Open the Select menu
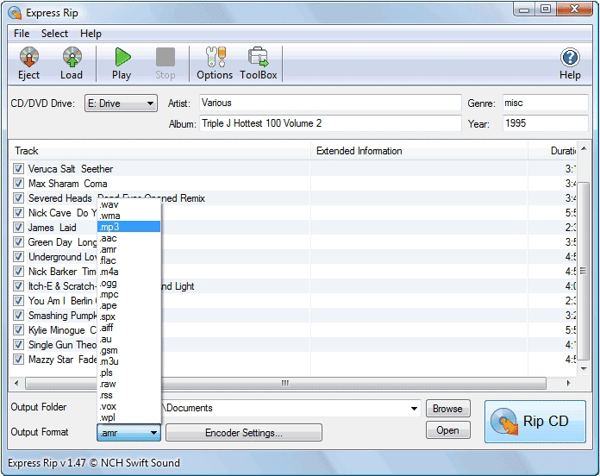 point(54,34)
